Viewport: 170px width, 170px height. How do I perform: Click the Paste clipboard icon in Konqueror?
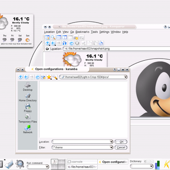coord(95,43)
